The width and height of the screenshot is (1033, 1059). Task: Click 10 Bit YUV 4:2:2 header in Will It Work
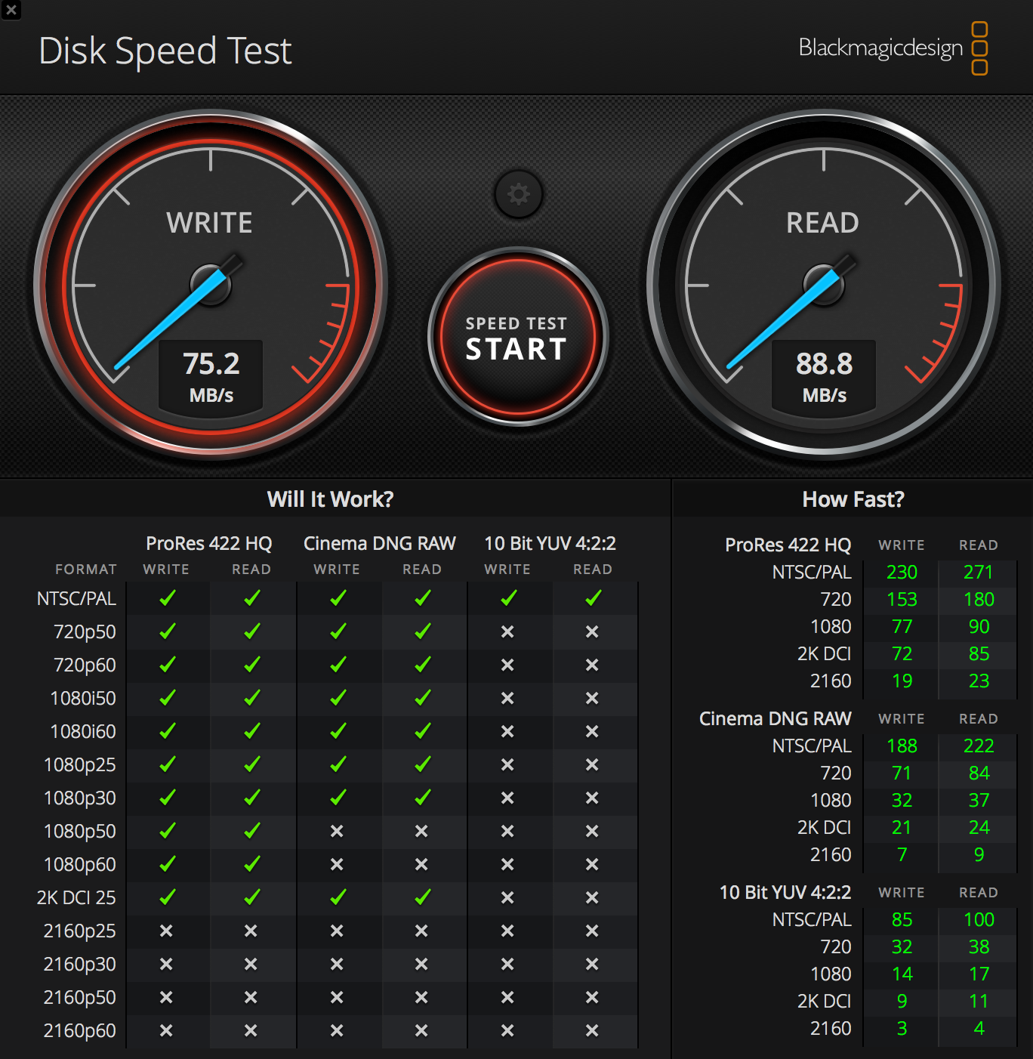(x=550, y=544)
